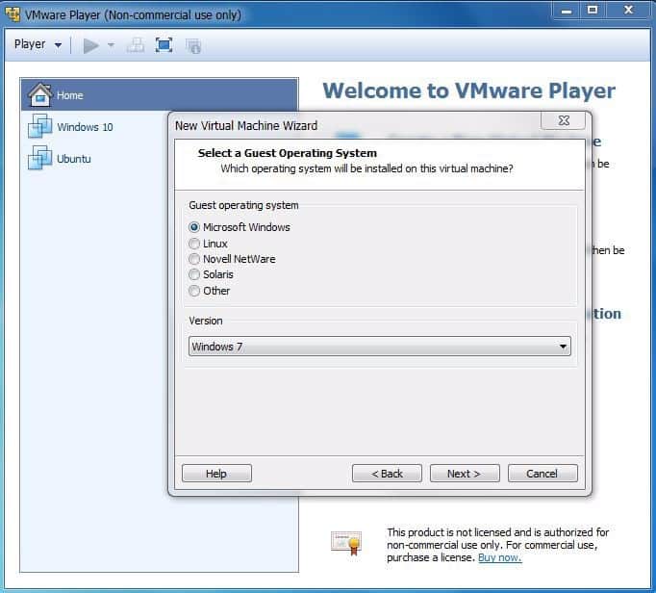Click the Unity mode toolbar icon
The image size is (656, 593).
point(193,46)
